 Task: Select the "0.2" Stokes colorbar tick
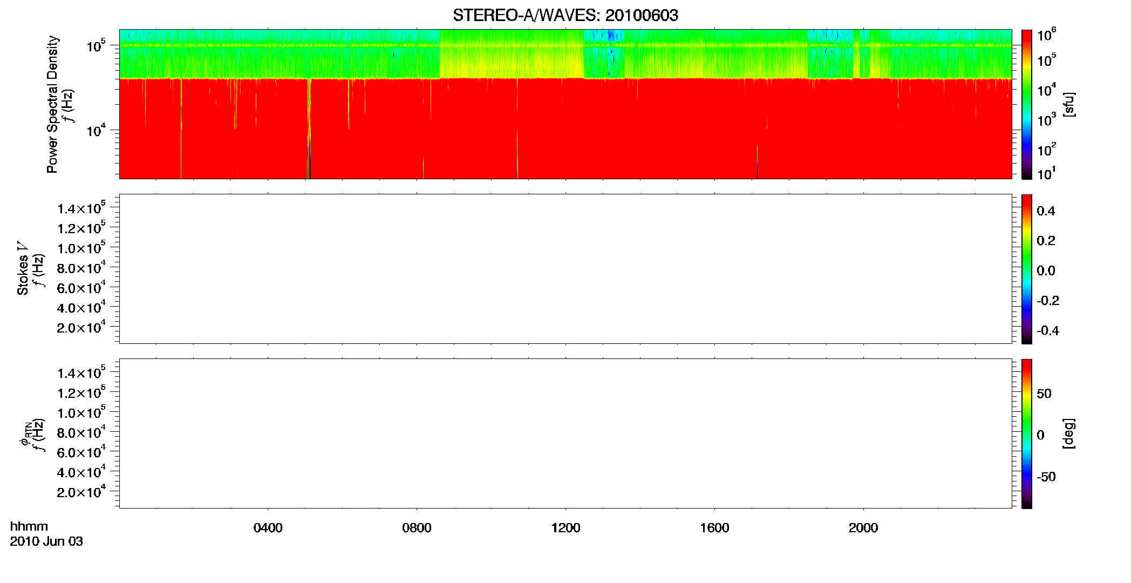pos(1046,241)
